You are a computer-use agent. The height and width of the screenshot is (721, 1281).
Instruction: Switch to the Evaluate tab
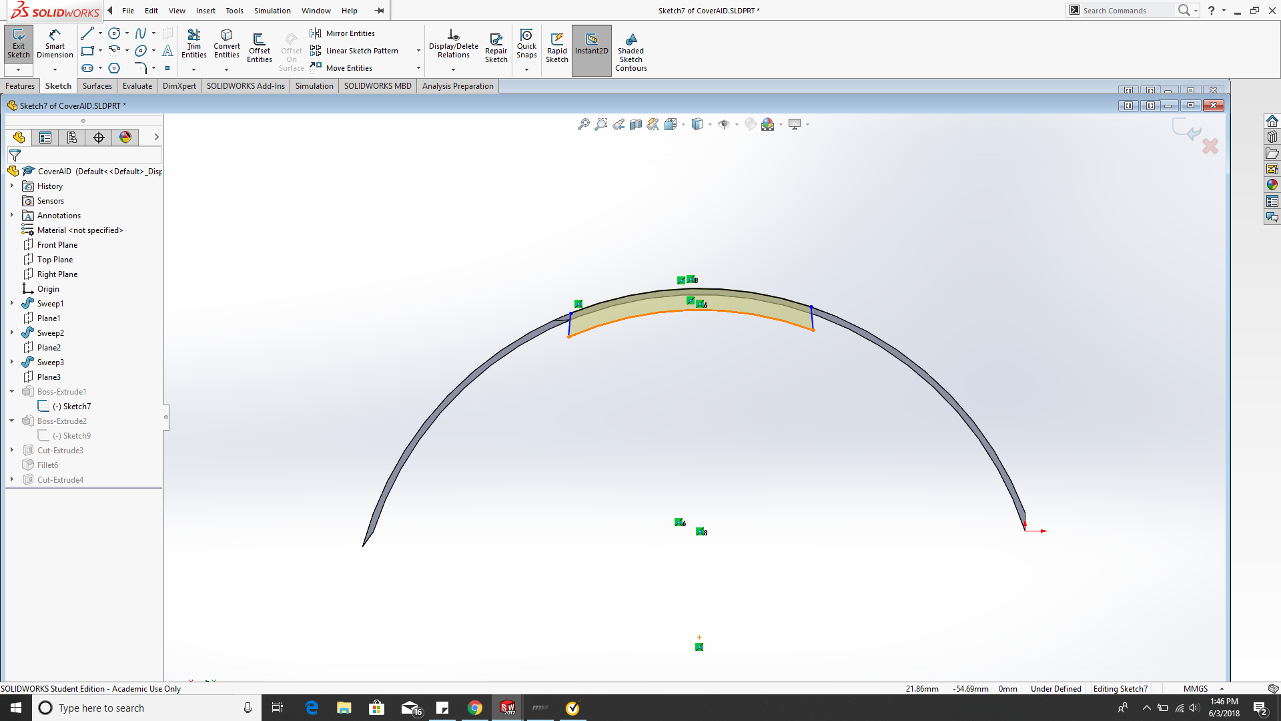point(137,86)
